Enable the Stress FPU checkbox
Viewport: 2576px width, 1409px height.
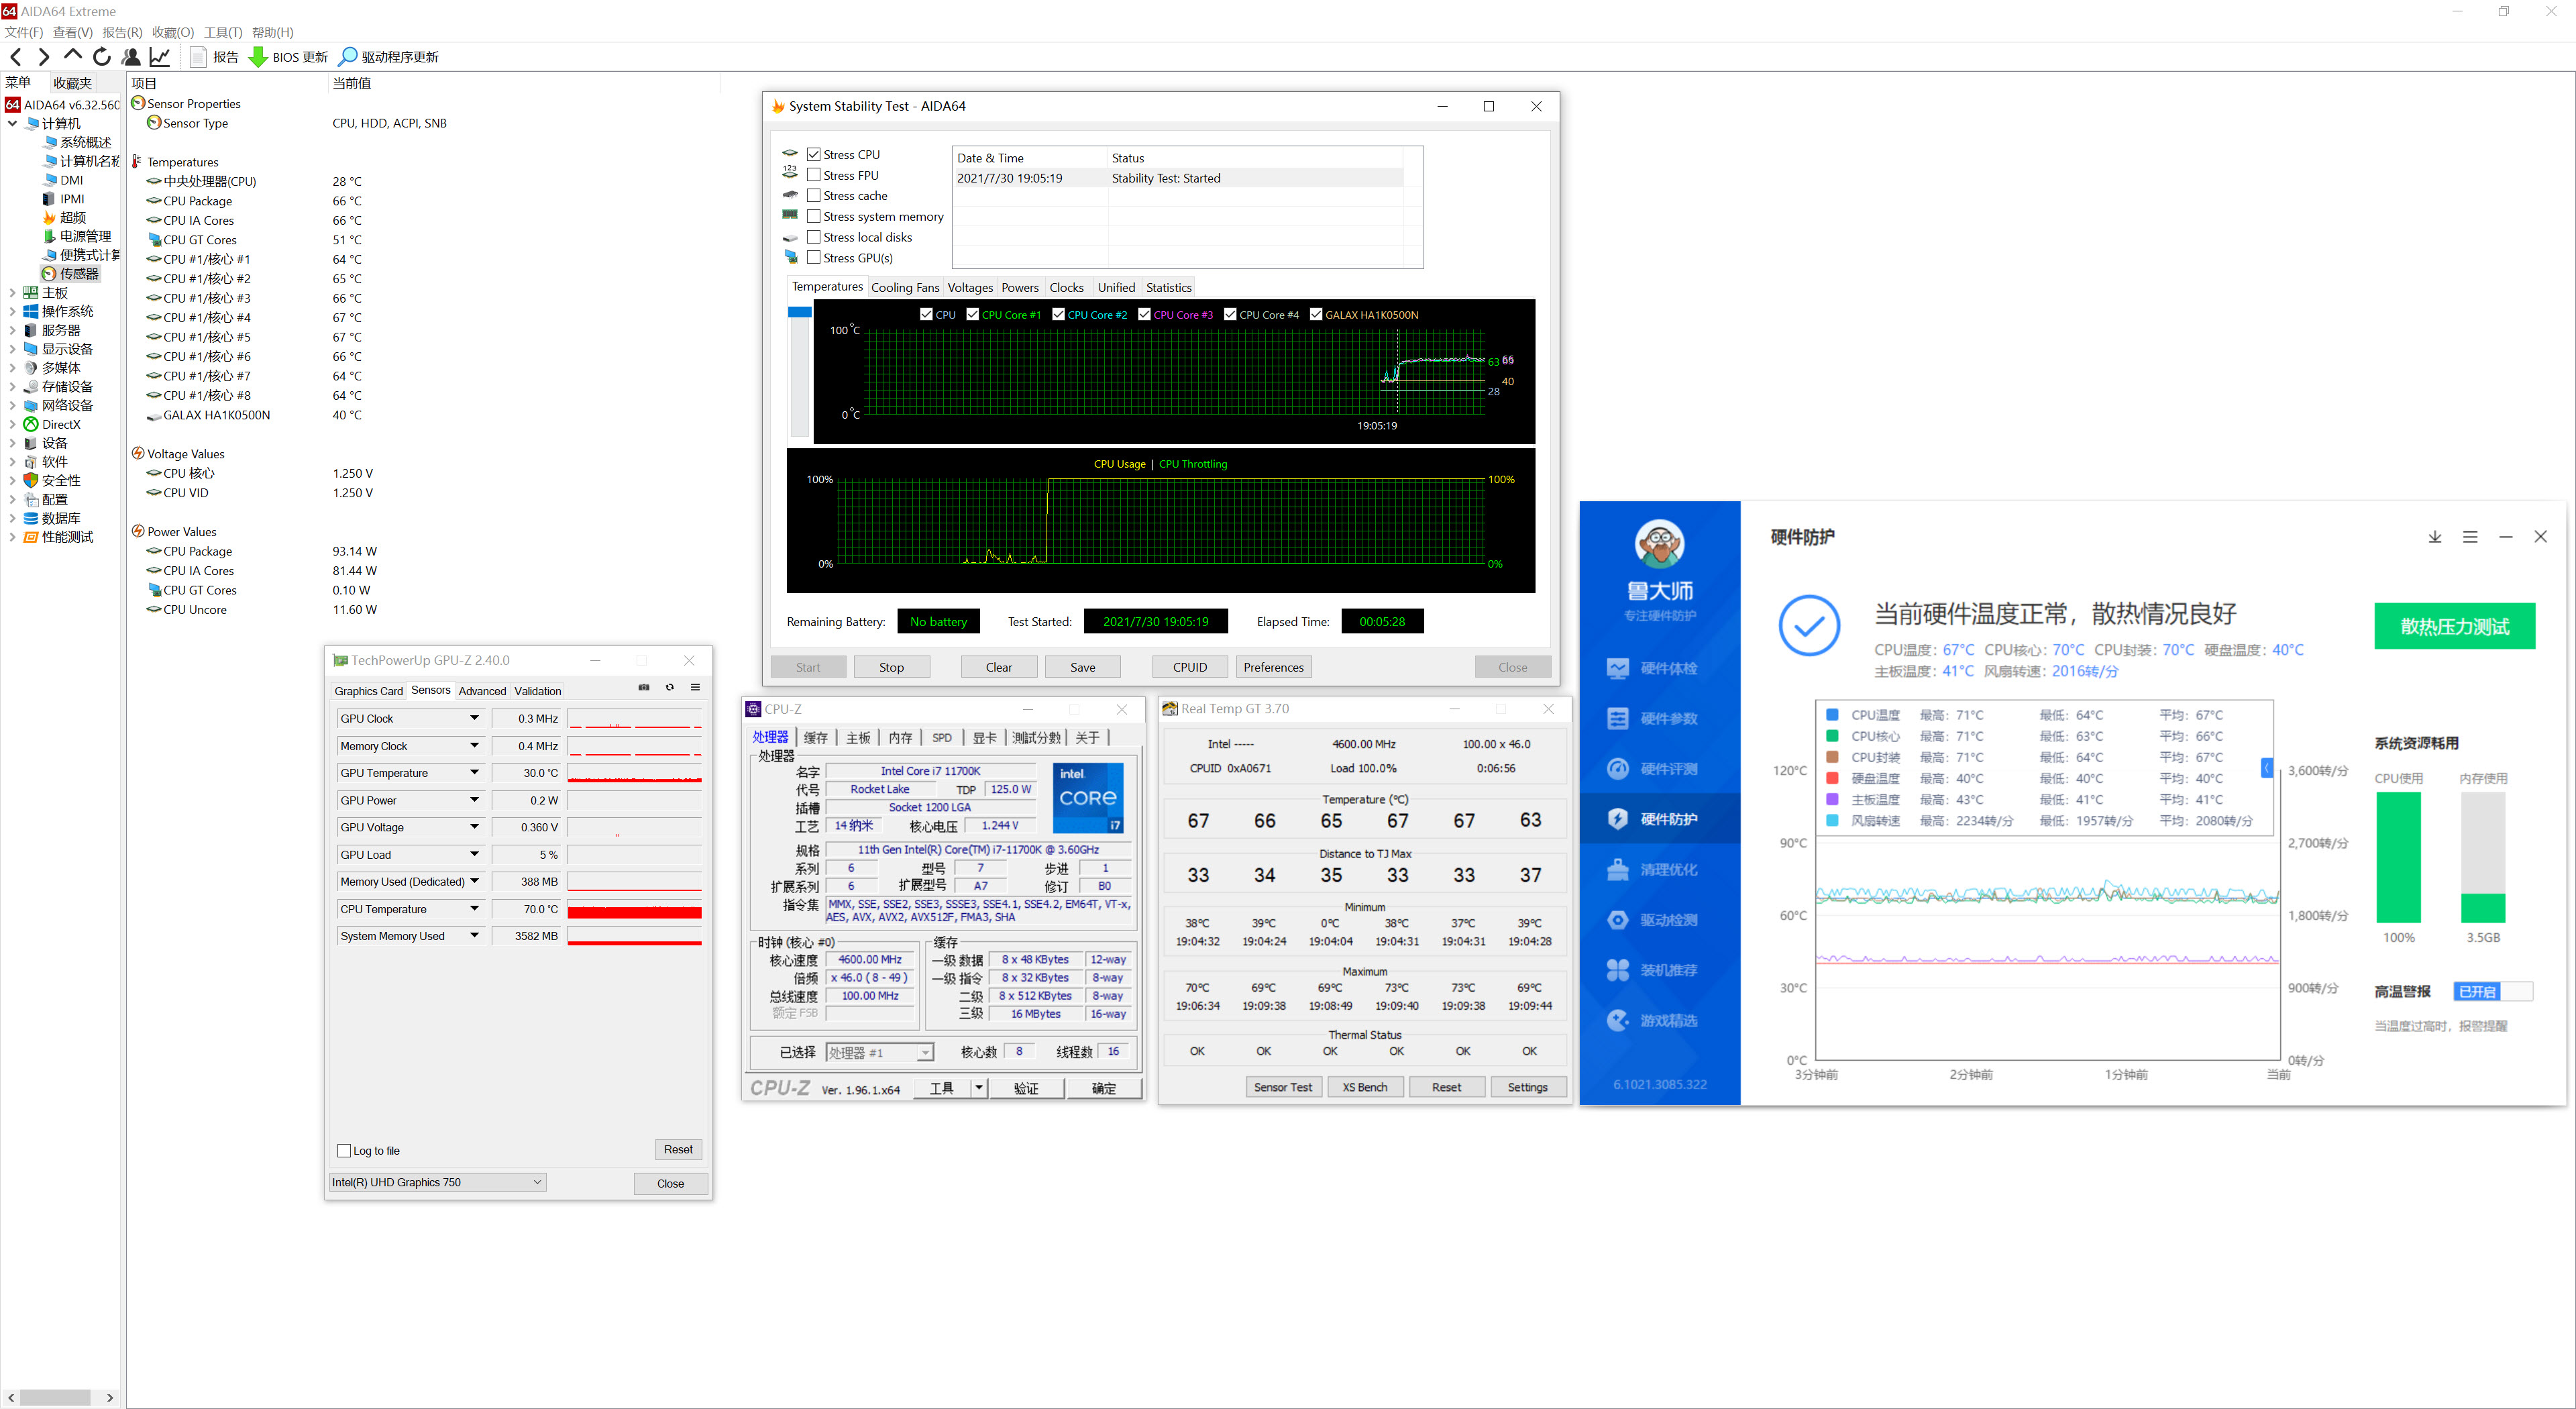(x=814, y=175)
